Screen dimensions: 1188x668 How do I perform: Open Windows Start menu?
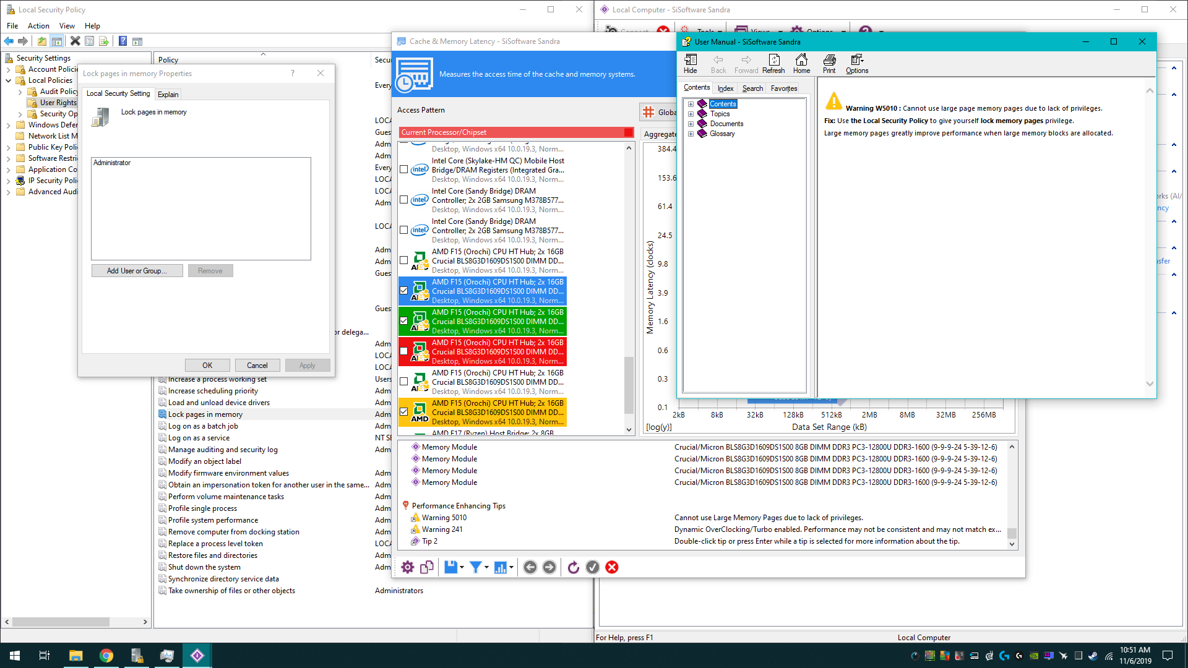coord(15,656)
